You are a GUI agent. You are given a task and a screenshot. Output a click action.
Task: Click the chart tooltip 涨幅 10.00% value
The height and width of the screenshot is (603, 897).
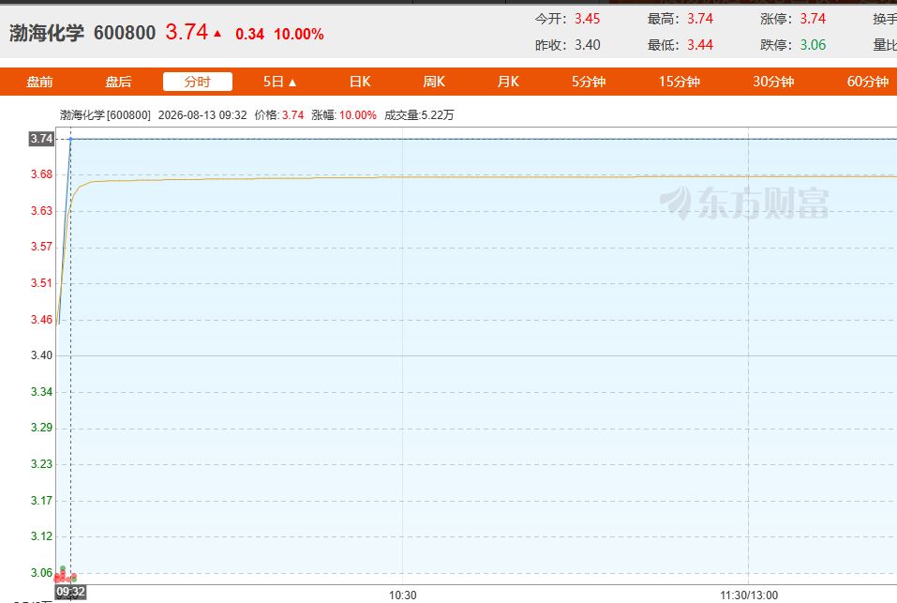[357, 115]
